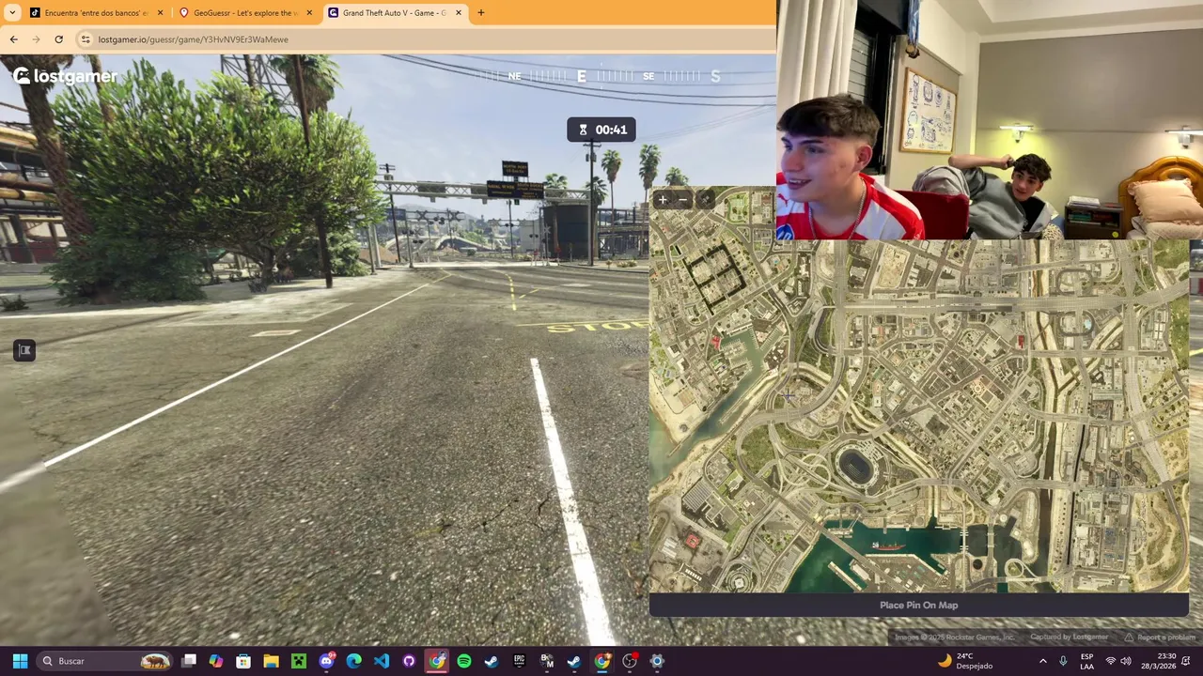Screen dimensions: 1203x676
Task: View site information icon in address bar
Action: (x=85, y=39)
